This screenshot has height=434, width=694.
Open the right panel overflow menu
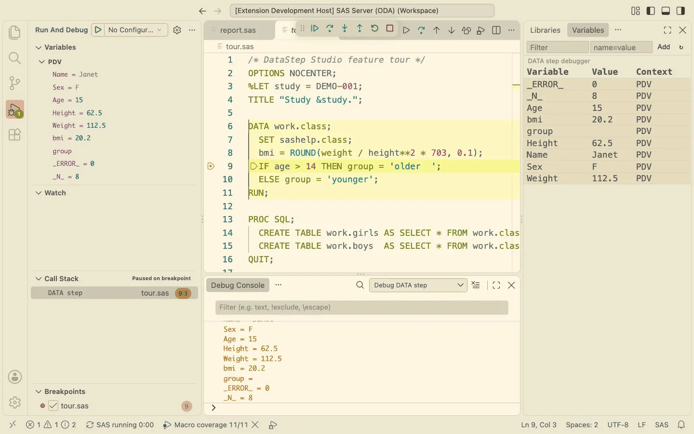618,30
